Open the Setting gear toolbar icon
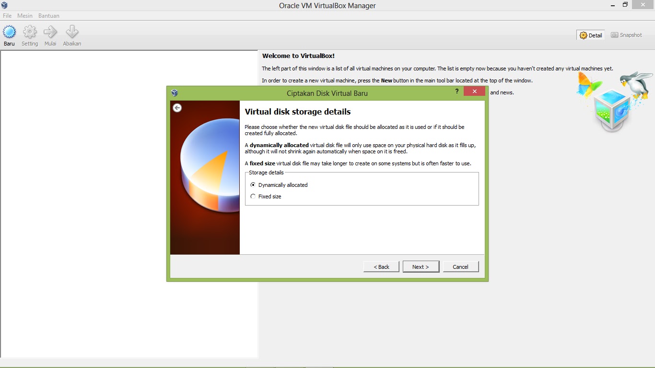Image resolution: width=655 pixels, height=368 pixels. [30, 32]
